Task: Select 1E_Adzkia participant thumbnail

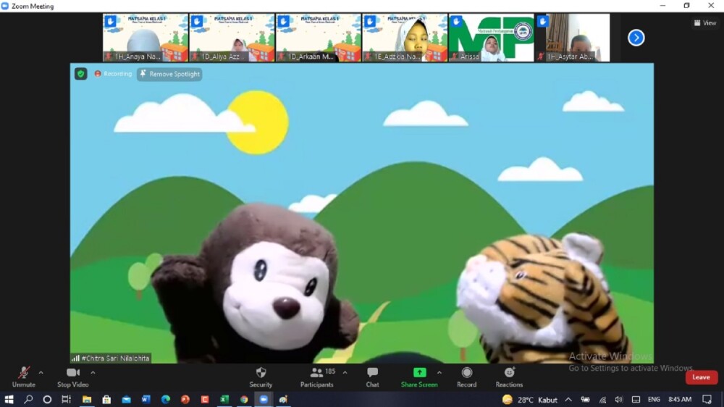Action: 405,38
